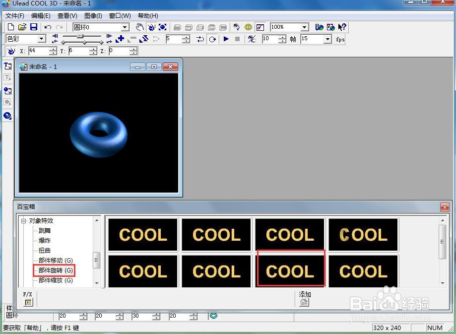
Task: Toggle the location rotate icon beside X field
Action: pos(11,51)
